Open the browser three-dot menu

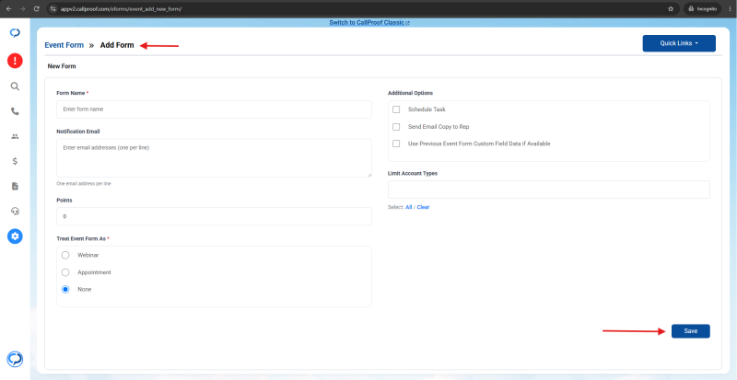tap(730, 9)
